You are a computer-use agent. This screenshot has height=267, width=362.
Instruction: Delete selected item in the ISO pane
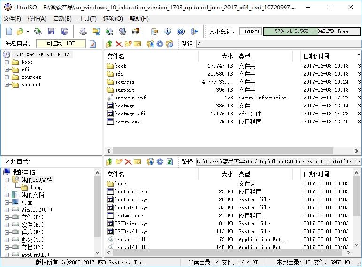click(119, 44)
